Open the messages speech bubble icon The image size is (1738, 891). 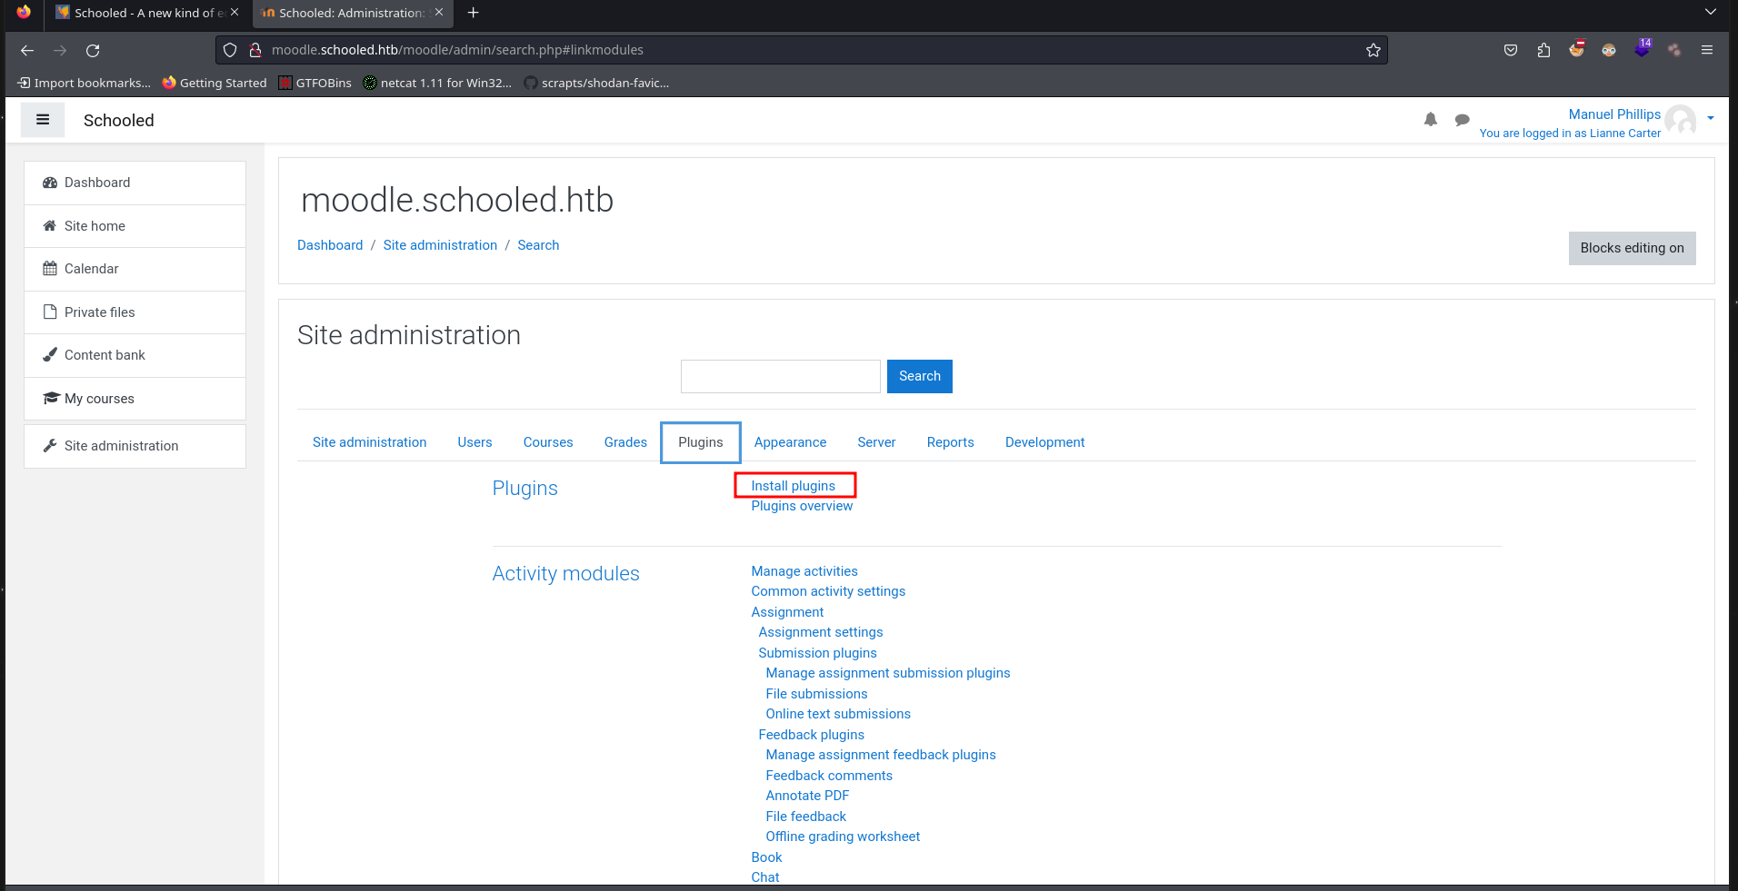coord(1462,120)
